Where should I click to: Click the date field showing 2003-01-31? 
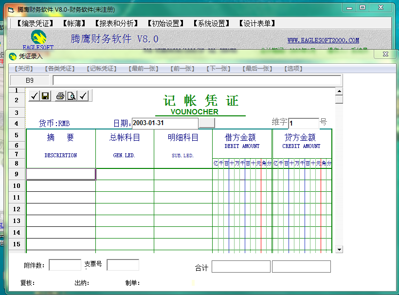click(165, 123)
